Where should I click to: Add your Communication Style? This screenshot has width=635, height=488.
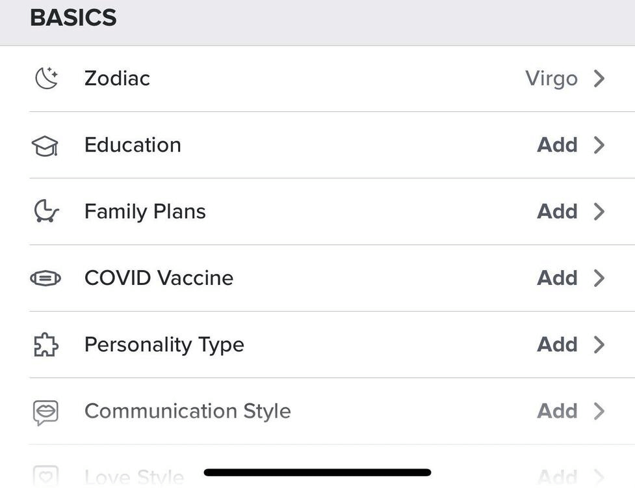coord(557,411)
